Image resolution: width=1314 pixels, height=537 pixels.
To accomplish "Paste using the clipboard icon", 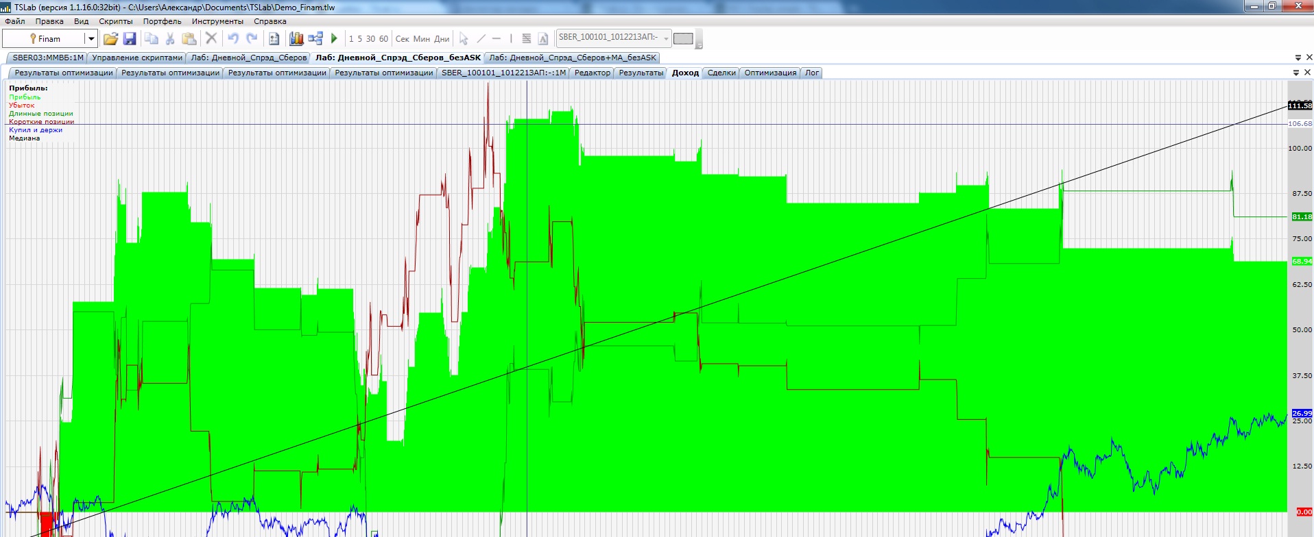I will click(189, 39).
